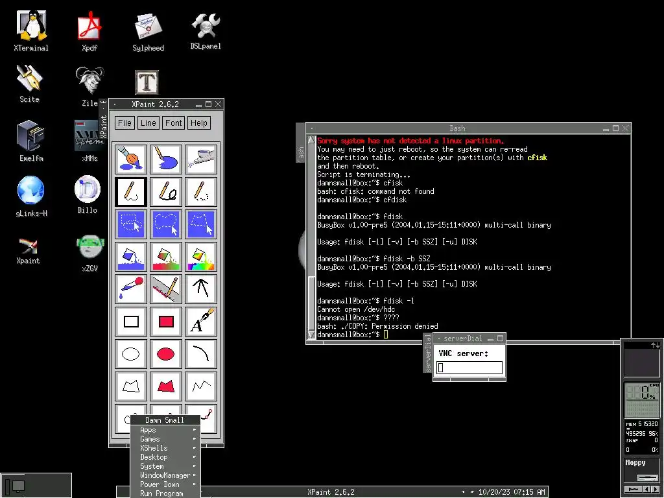Open Emelfm file manager icon
Screen dimensions: 664x498
point(31,141)
